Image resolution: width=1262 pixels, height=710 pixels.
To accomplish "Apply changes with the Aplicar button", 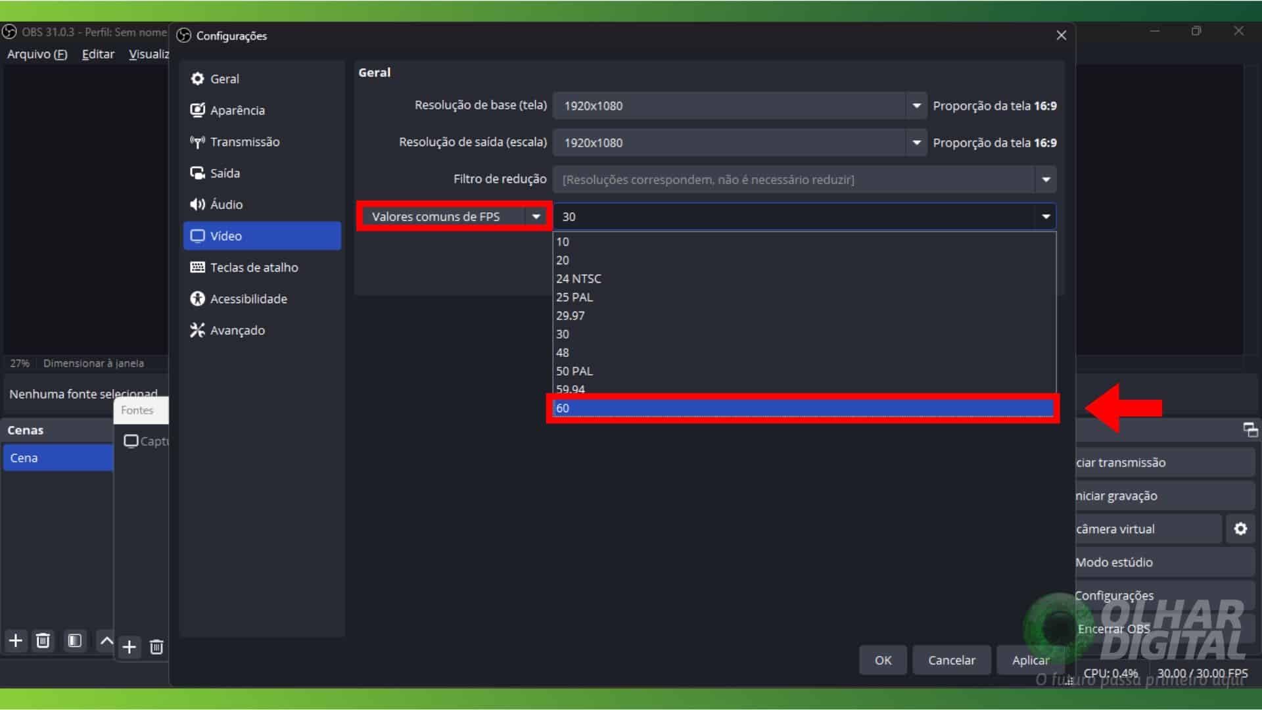I will (x=1029, y=660).
